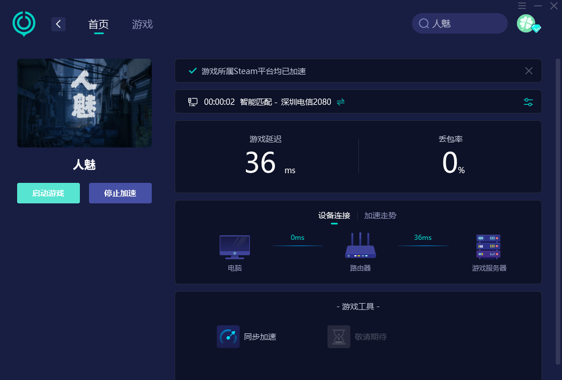Dismiss the Steam platform accelerated notice
The image size is (562, 380).
[529, 71]
